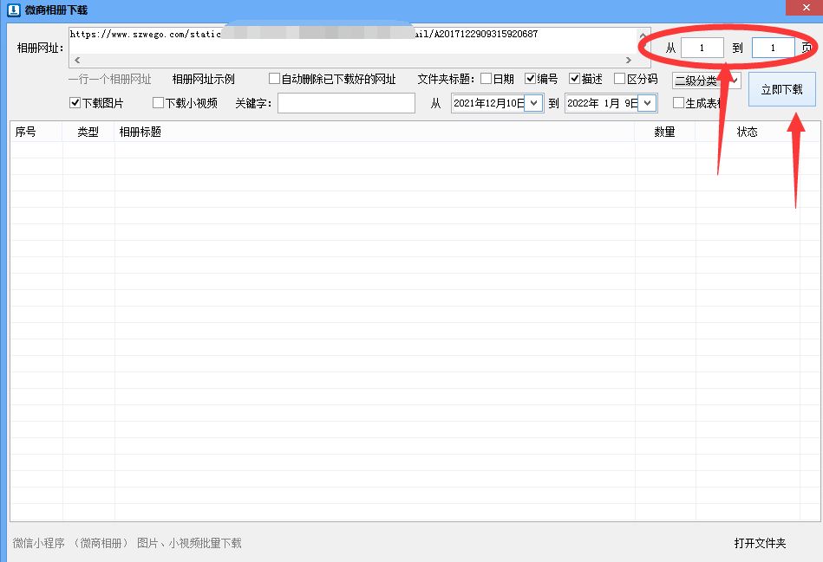Image resolution: width=823 pixels, height=562 pixels.
Task: Open the start date 2021年12月10日 dropdown
Action: point(533,102)
